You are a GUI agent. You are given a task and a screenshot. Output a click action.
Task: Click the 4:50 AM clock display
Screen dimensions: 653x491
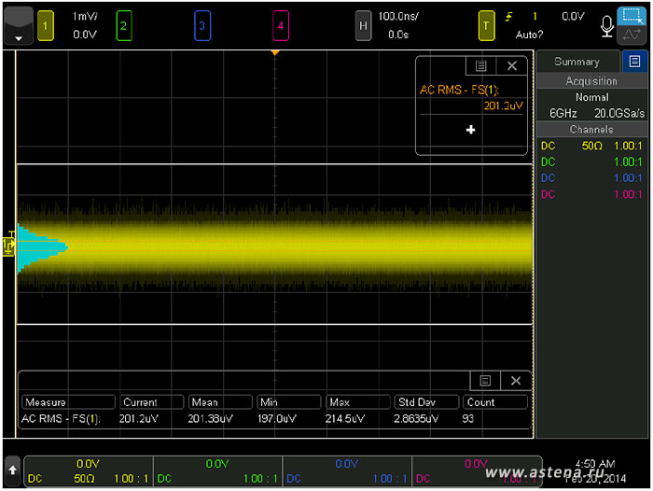pos(595,464)
